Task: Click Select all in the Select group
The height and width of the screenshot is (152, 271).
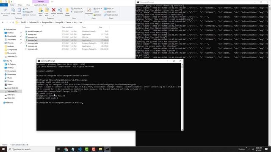Action: coord(109,9)
